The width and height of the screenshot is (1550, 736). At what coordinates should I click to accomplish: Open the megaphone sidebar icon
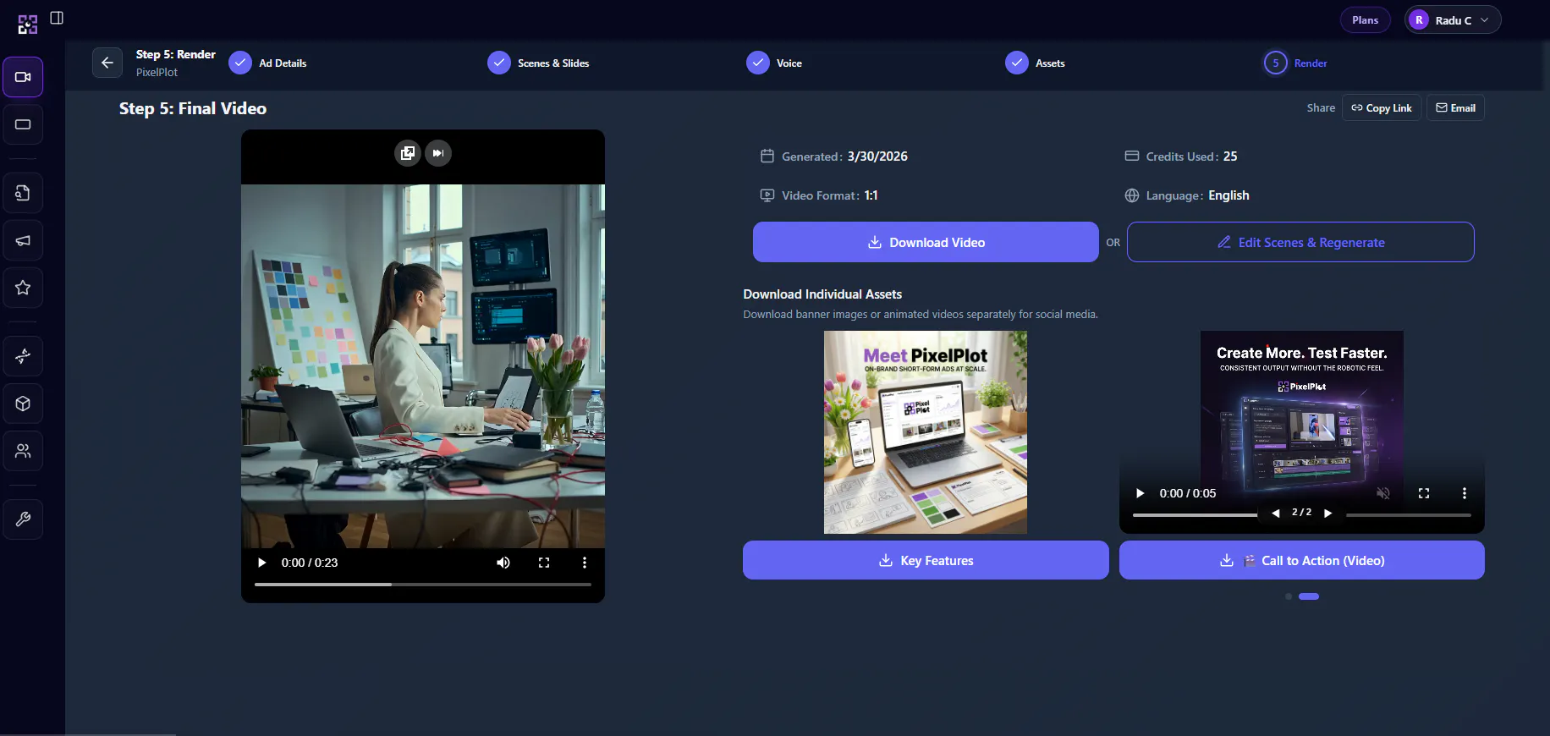click(x=23, y=241)
